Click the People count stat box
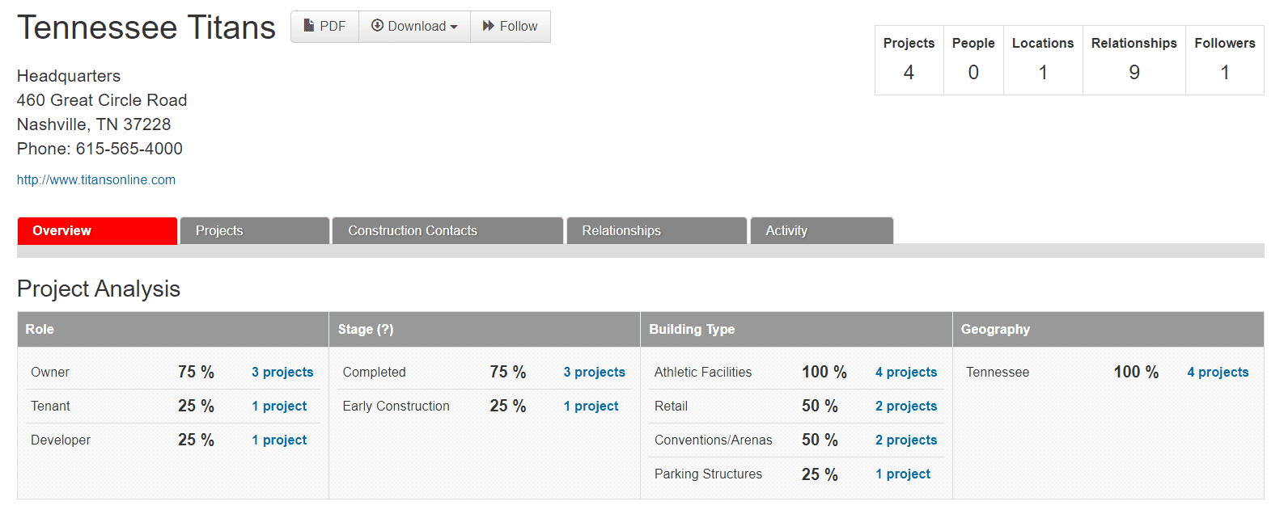 pyautogui.click(x=973, y=60)
